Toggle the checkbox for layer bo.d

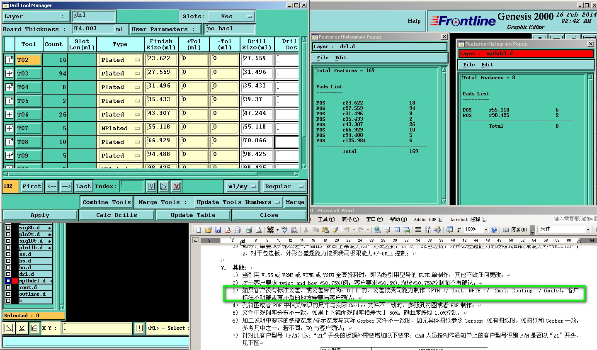point(8,267)
